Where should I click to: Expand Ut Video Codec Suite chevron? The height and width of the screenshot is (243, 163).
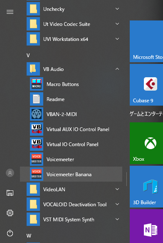(117, 24)
